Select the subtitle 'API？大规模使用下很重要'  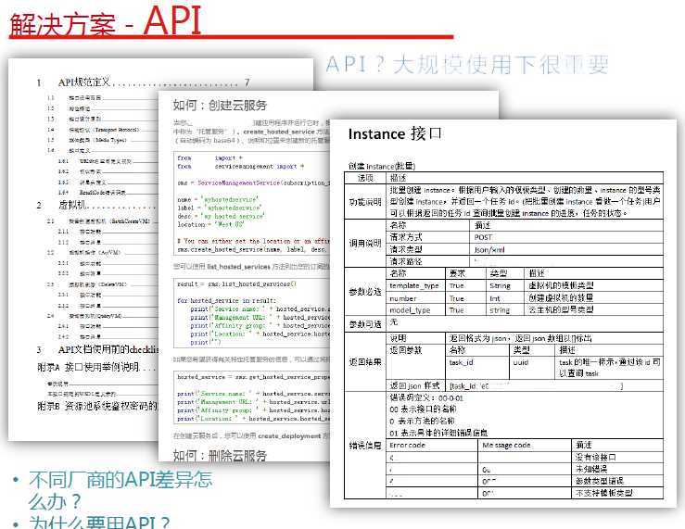[x=467, y=65]
